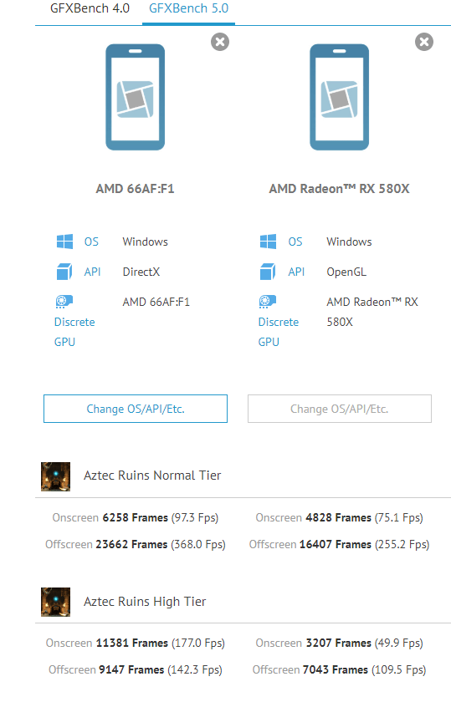Click the Windows OS icon for AMD 66AF:F1
This screenshot has height=702, width=451.
65,242
